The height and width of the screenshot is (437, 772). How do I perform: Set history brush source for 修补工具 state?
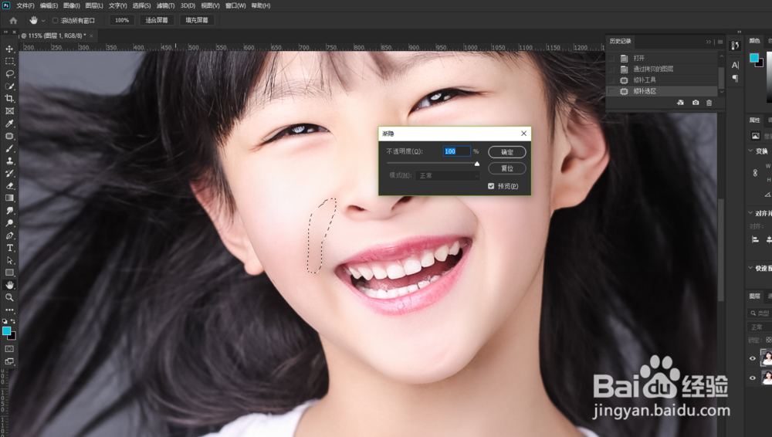click(611, 80)
